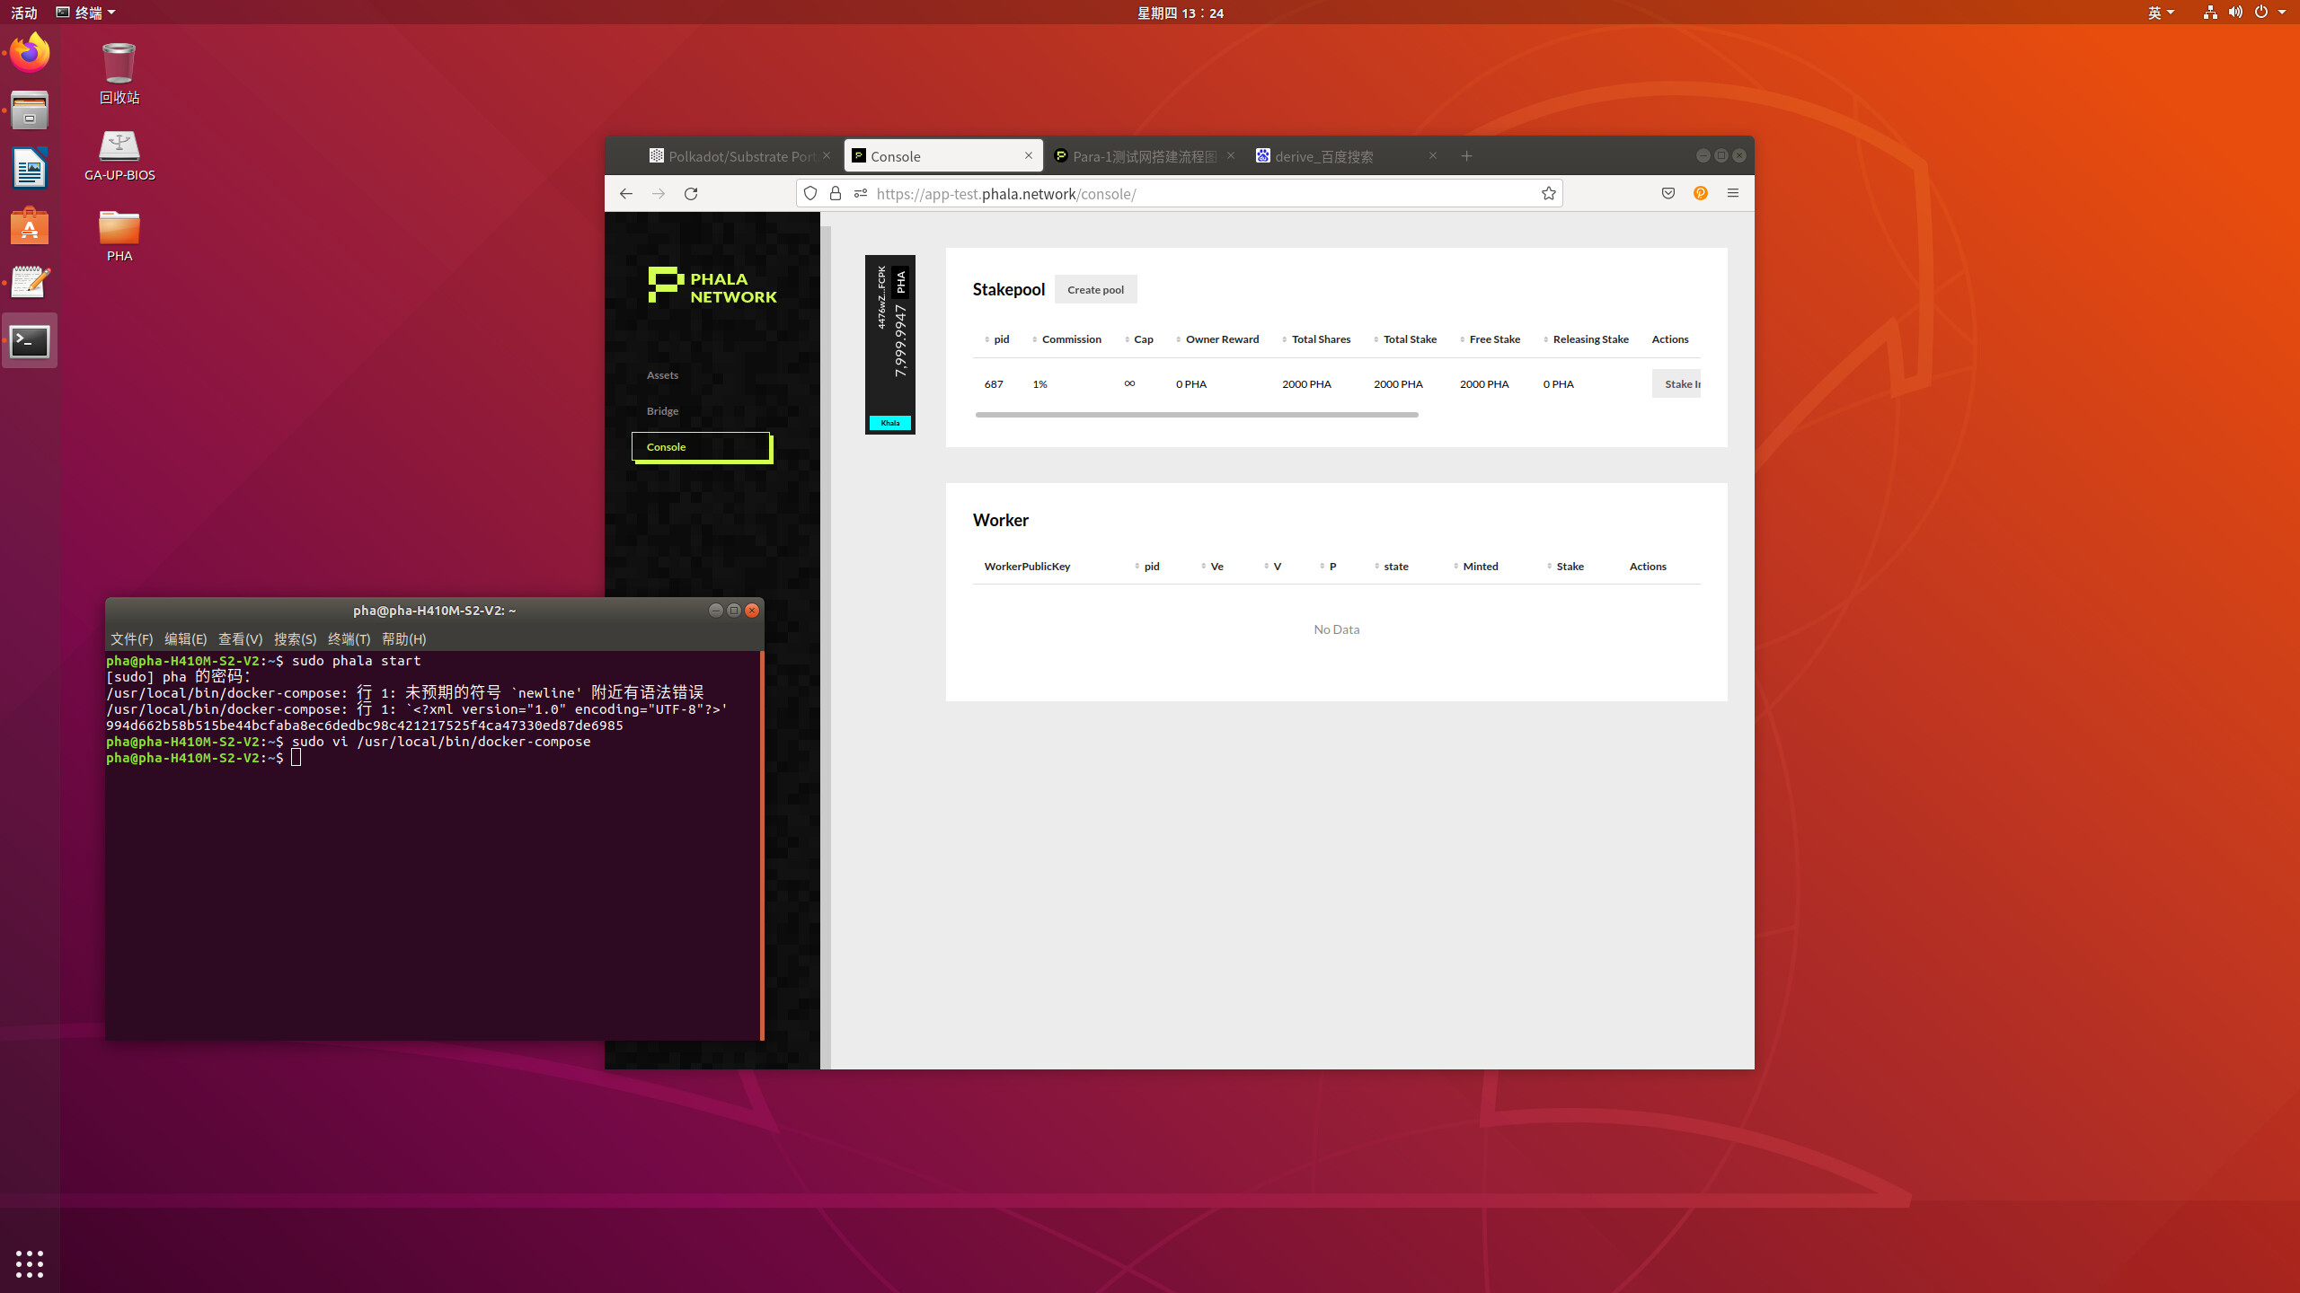
Task: Open a new browser tab
Action: click(x=1467, y=156)
